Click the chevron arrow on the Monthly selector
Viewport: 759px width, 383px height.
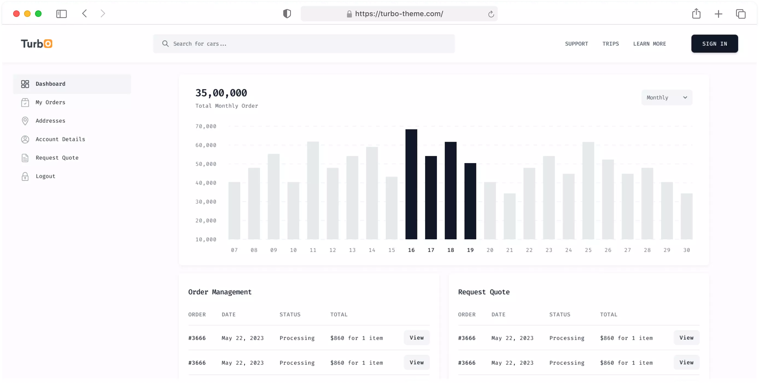point(685,98)
